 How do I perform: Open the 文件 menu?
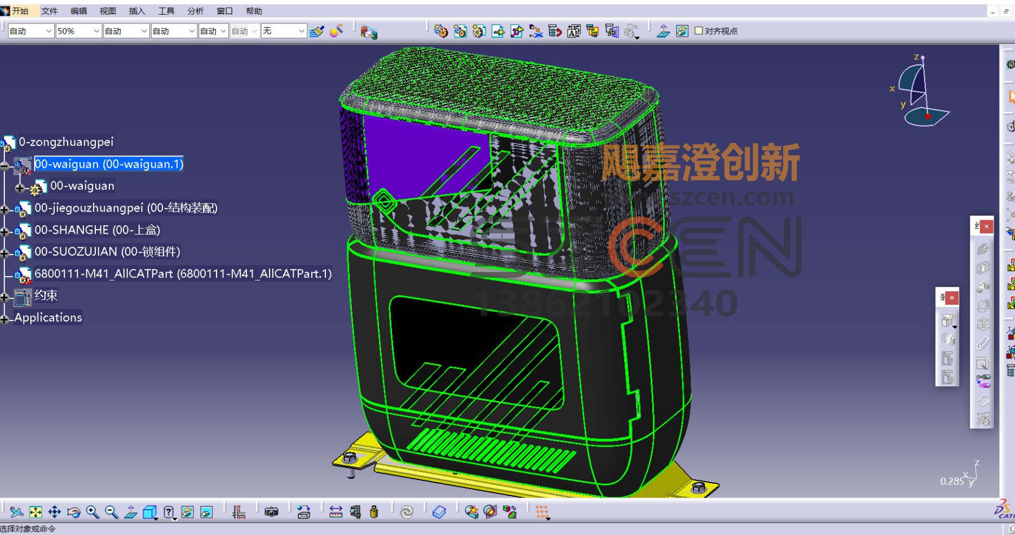pos(50,11)
